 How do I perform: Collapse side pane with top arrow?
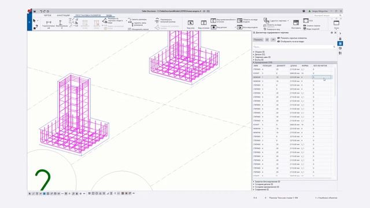340,34
